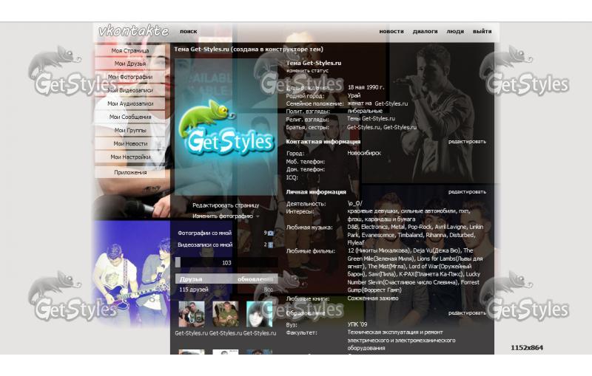Click the video icon beside videos count
The image size is (592, 376).
click(270, 245)
